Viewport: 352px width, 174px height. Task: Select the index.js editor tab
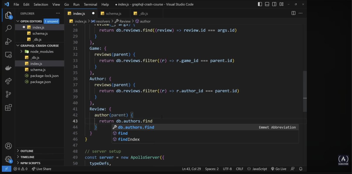tap(81, 14)
